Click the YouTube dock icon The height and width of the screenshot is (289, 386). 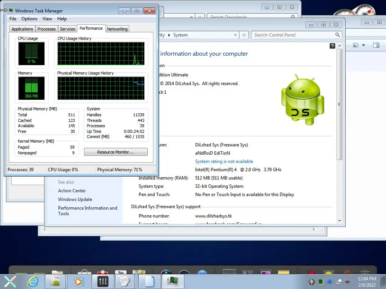[x=121, y=272]
